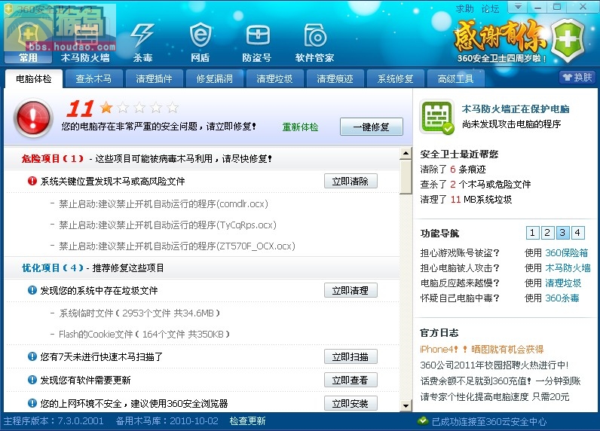This screenshot has width=600, height=431.
Task: Open the 360杀毒 link
Action: [562, 298]
